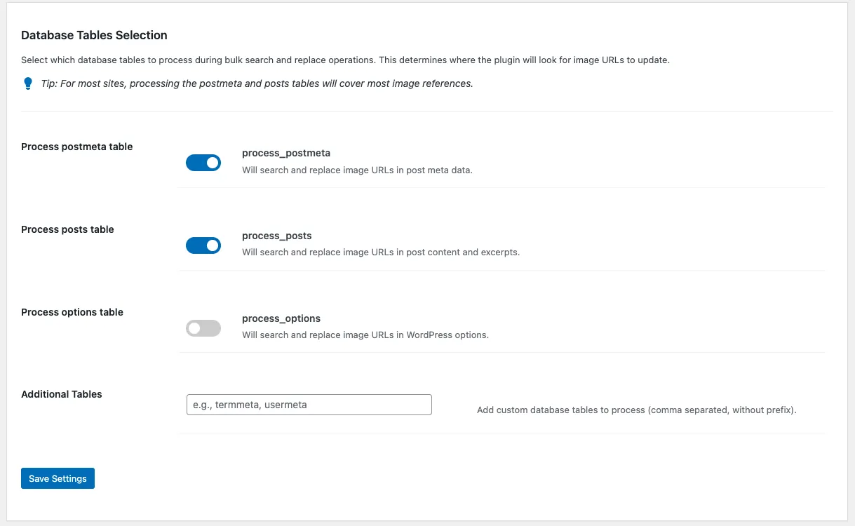Click the Additional Tables row label
855x526 pixels.
pos(62,394)
